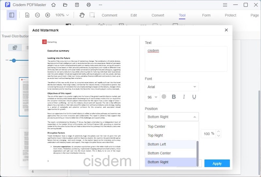This screenshot has height=177, width=261.
Task: Select the Hand pan tool
Action: coord(82,15)
